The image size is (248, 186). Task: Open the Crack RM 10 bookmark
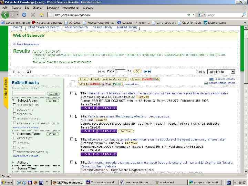point(190,23)
